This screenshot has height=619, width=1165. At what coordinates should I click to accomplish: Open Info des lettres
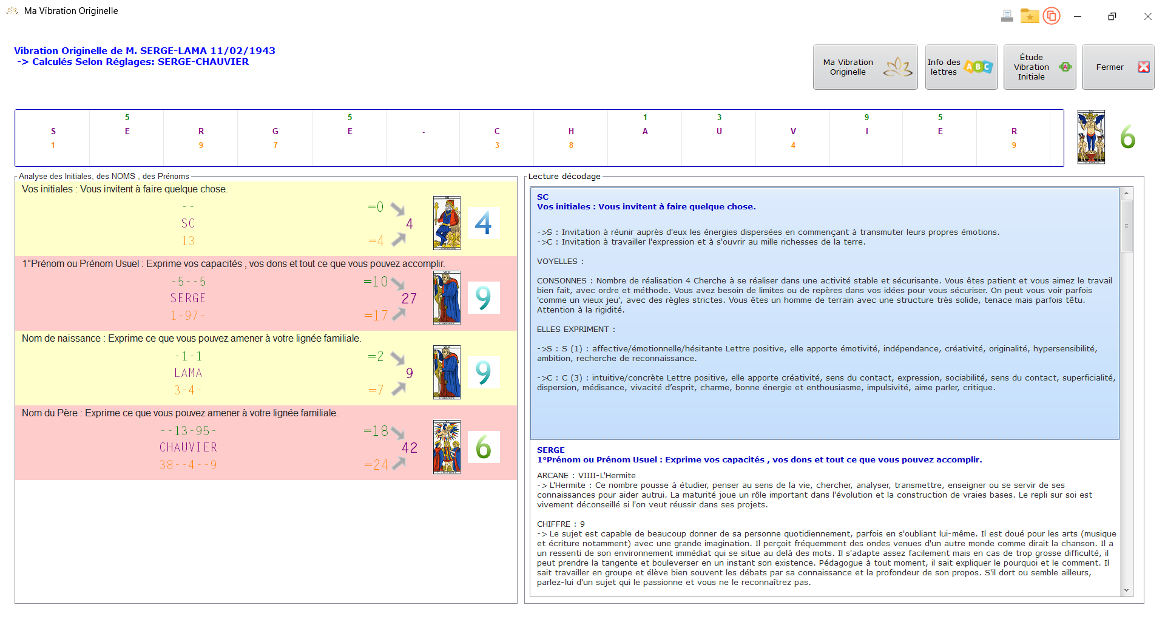(x=961, y=67)
